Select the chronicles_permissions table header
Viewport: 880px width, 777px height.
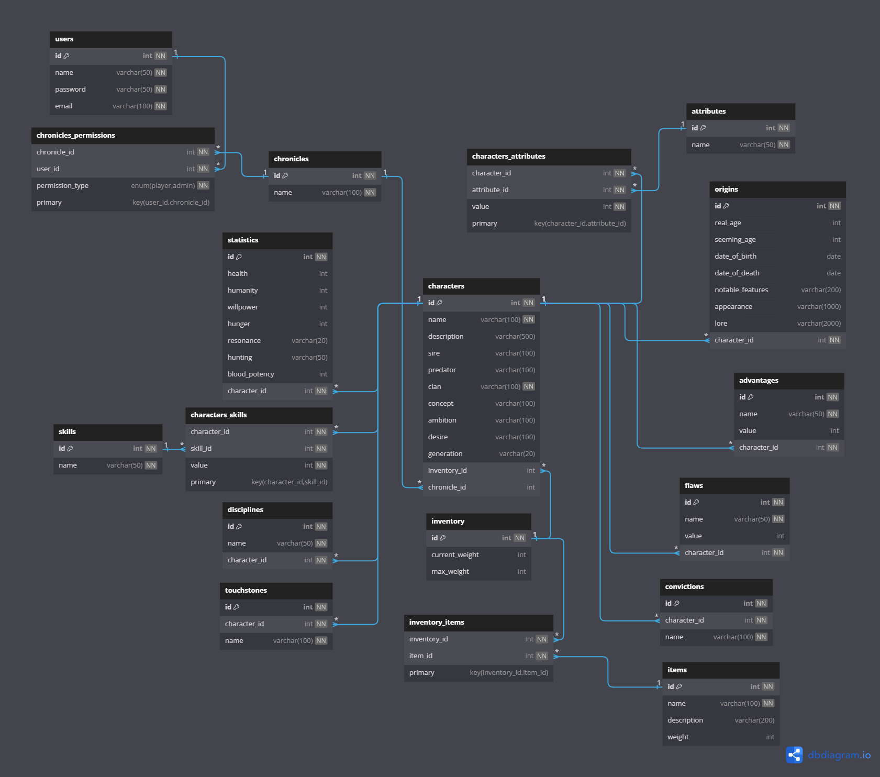(122, 136)
